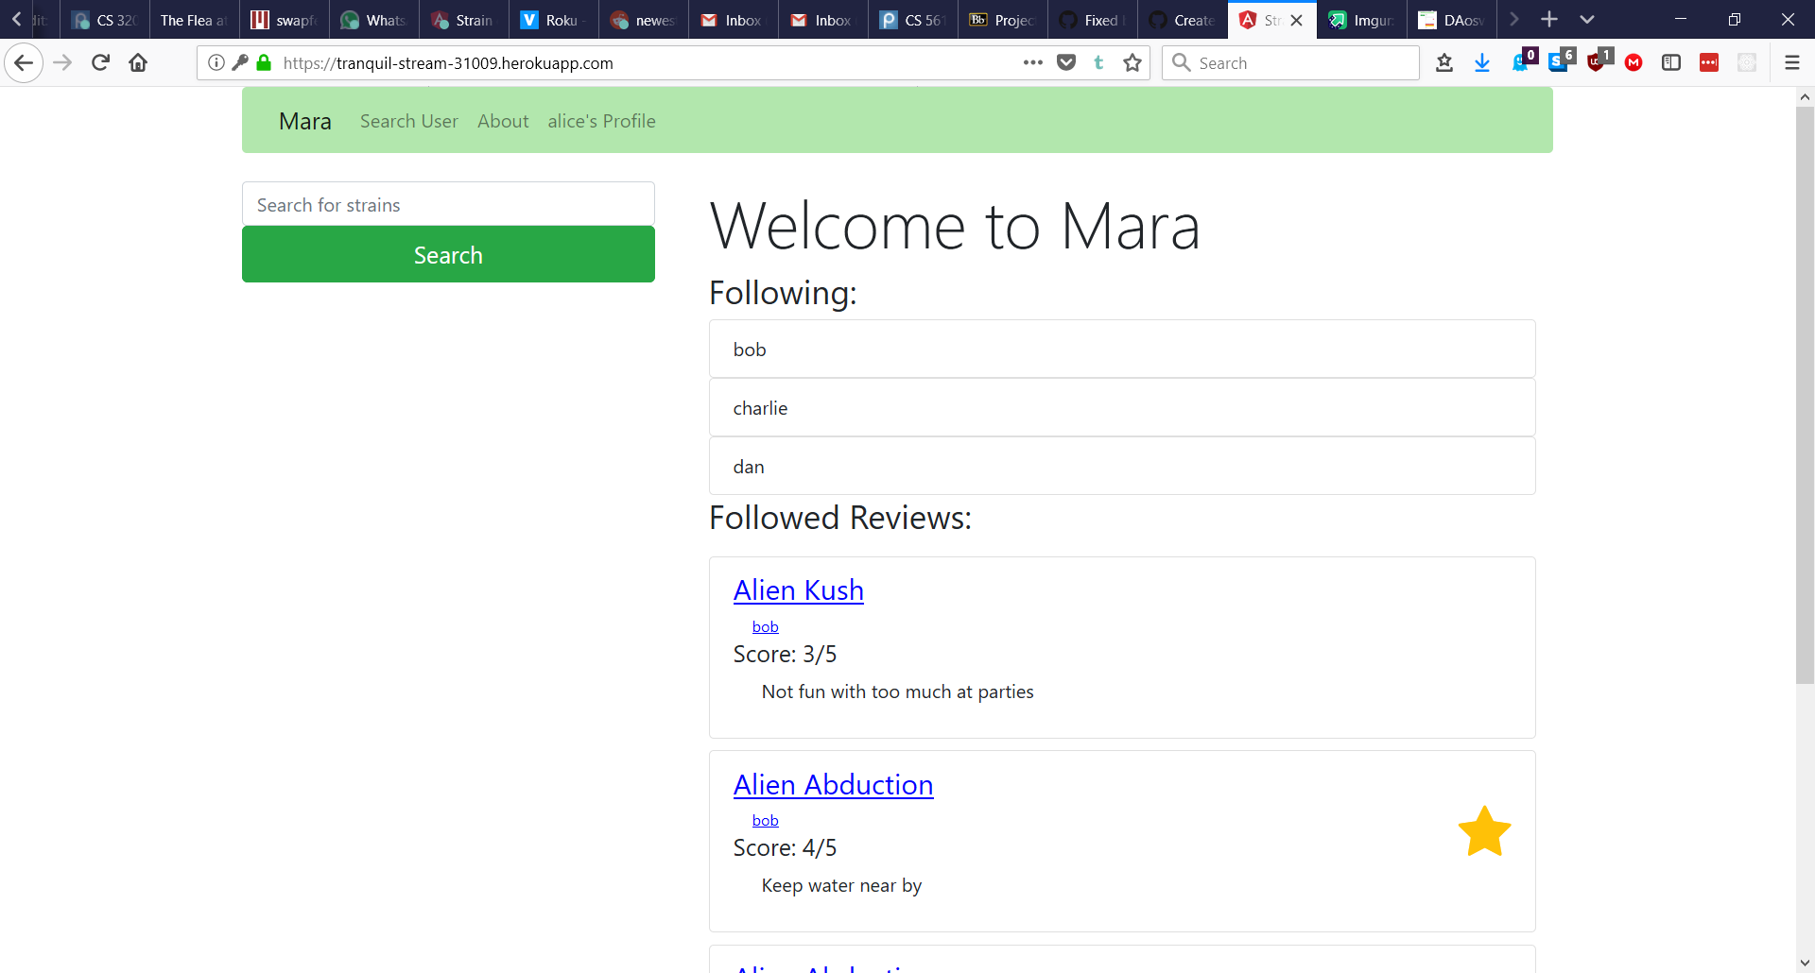Switch to the Roku tab

[554, 20]
